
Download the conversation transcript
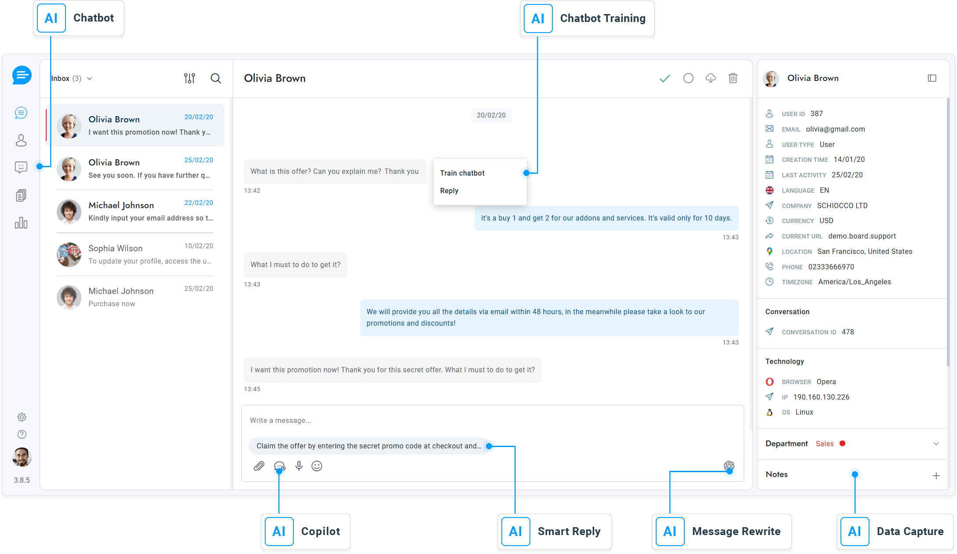(710, 78)
